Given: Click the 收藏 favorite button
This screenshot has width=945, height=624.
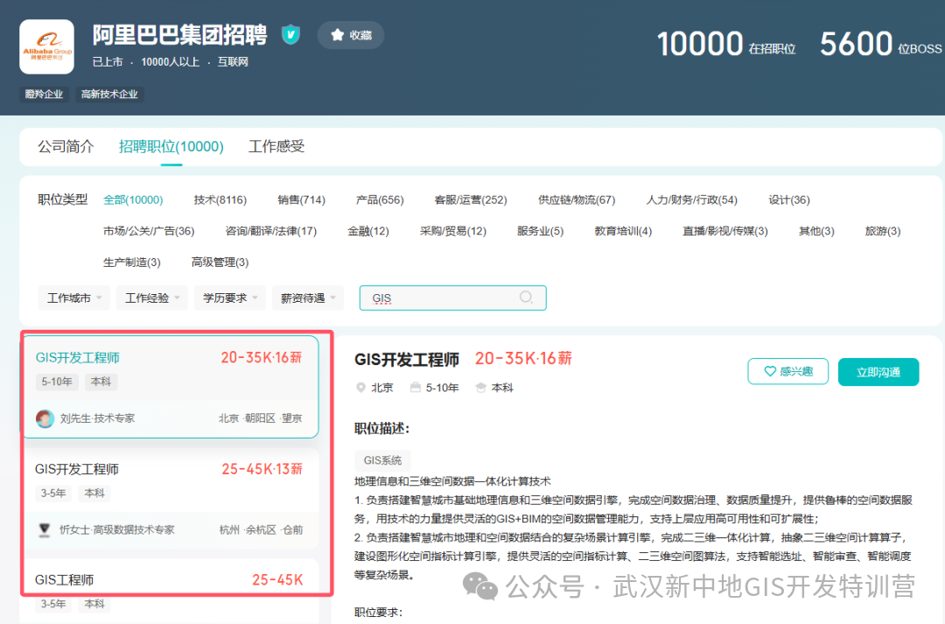Looking at the screenshot, I should pos(351,35).
